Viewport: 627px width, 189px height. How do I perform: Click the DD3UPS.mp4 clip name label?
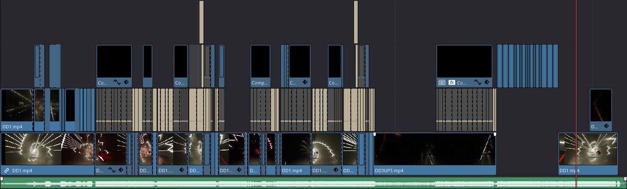(389, 170)
